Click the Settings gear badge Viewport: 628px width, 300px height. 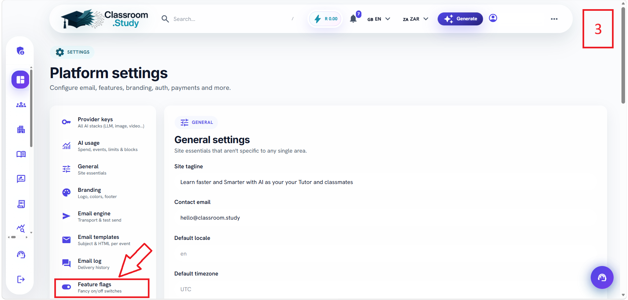pyautogui.click(x=72, y=52)
